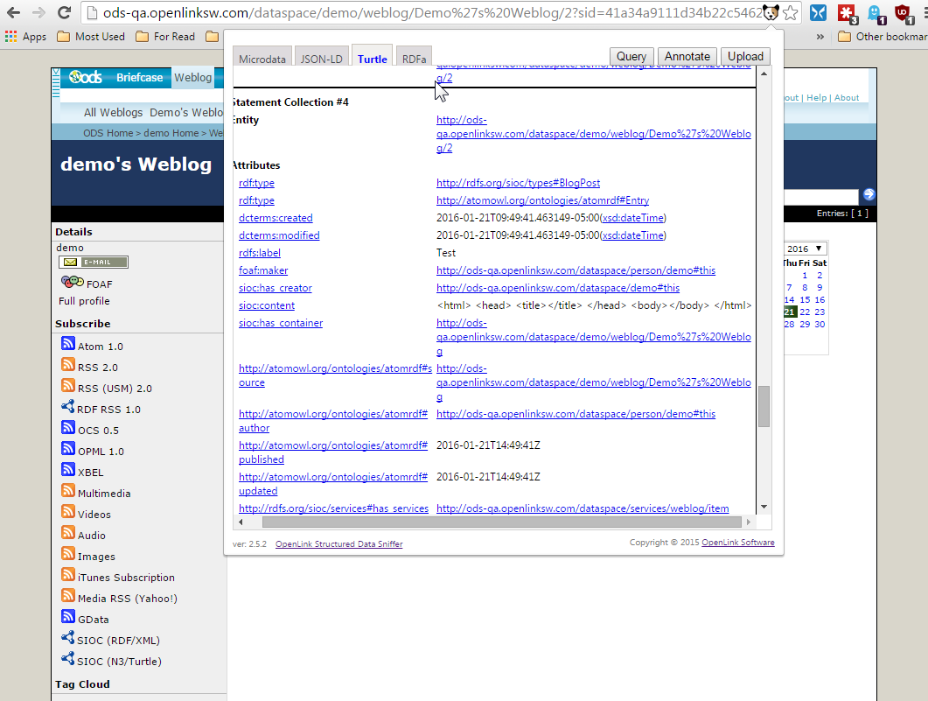Click the RDF RSS 1.0 share icon
Viewport: 928px width, 701px height.
tap(67, 408)
